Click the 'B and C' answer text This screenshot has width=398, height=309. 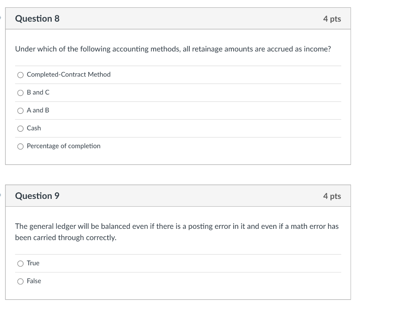pyautogui.click(x=37, y=93)
